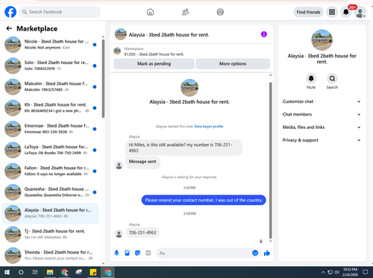This screenshot has height=278, width=373.
Task: Open the Menu grid icon
Action: 332,12
